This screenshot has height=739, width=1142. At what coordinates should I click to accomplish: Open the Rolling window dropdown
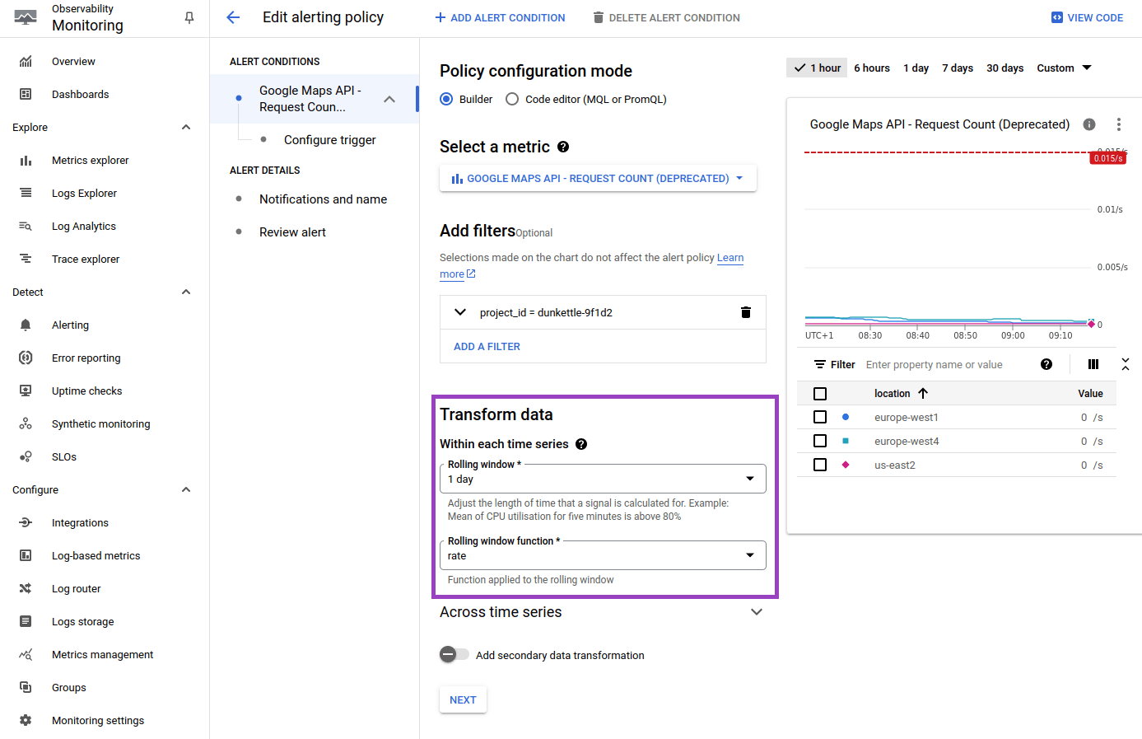[602, 479]
